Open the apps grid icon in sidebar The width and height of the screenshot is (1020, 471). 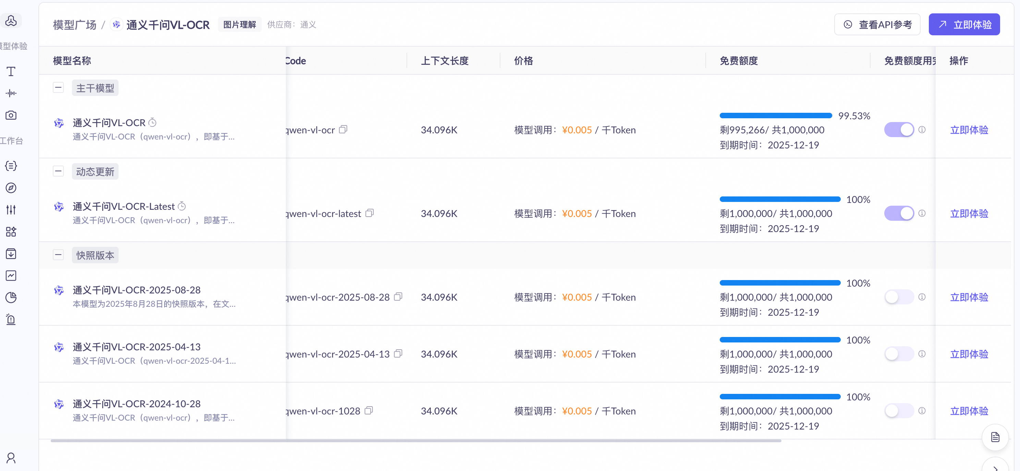pos(11,232)
